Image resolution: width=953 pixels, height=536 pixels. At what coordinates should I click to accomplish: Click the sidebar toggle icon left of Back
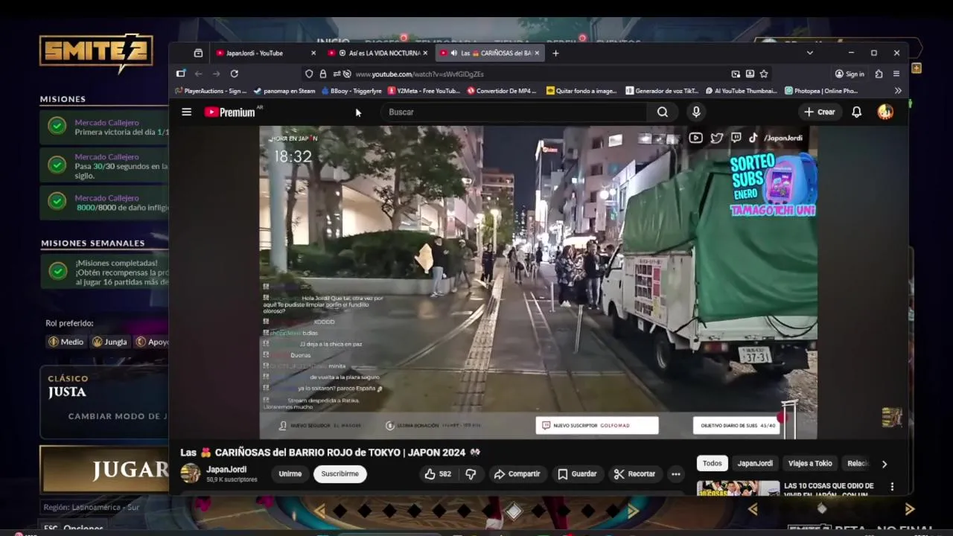(181, 74)
